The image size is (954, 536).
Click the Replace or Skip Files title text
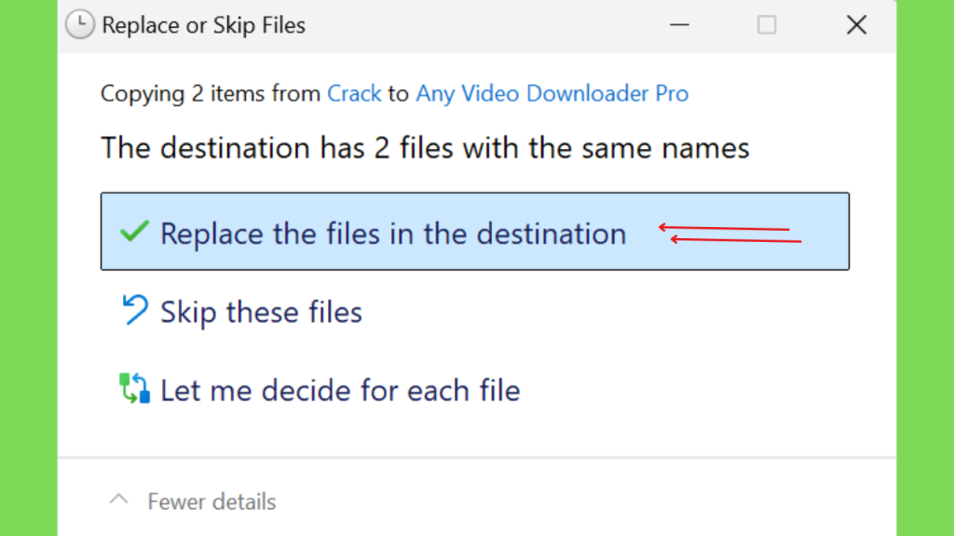coord(203,25)
